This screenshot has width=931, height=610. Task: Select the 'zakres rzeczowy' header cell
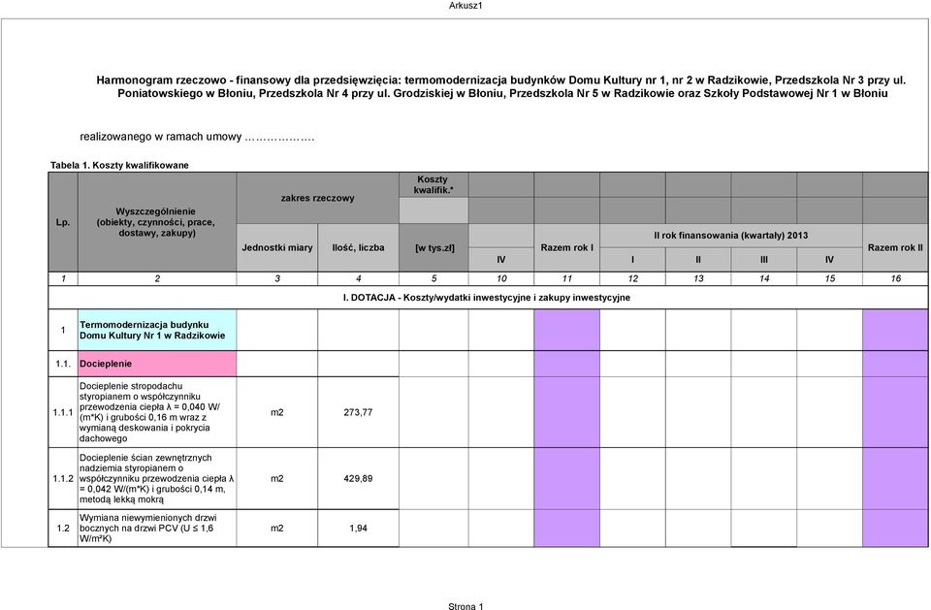(318, 198)
